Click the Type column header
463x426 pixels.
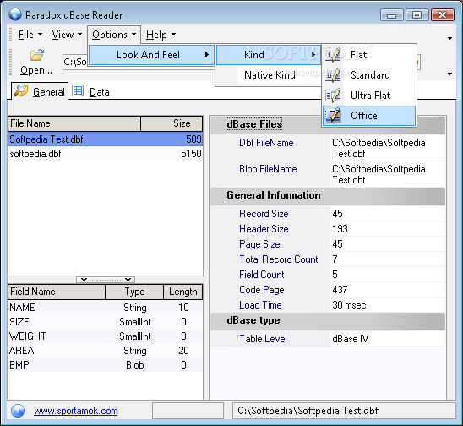point(134,292)
